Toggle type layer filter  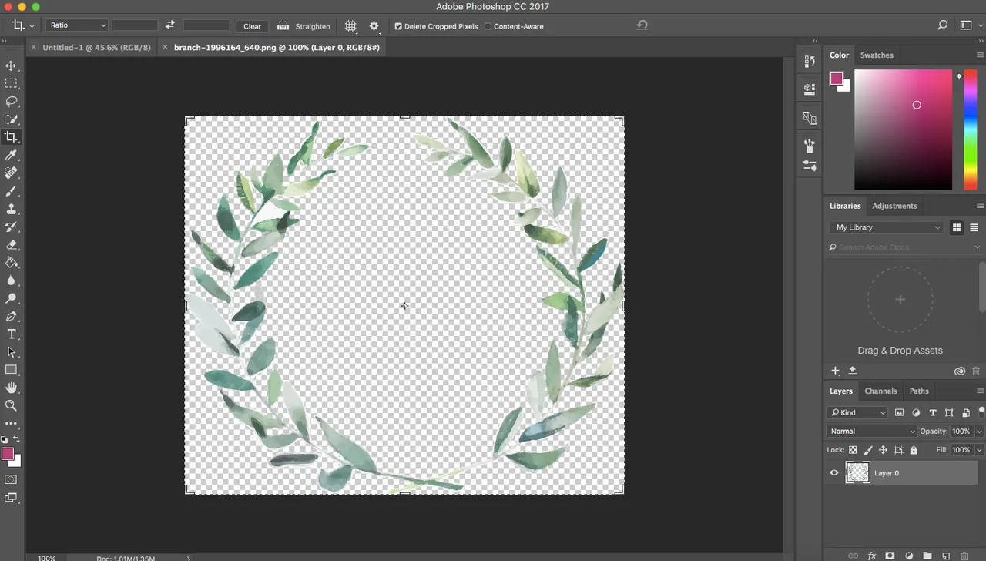click(x=933, y=413)
